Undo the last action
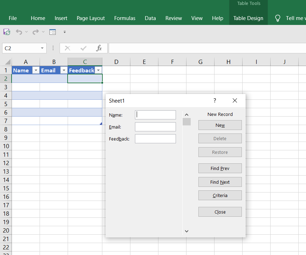 [19, 32]
